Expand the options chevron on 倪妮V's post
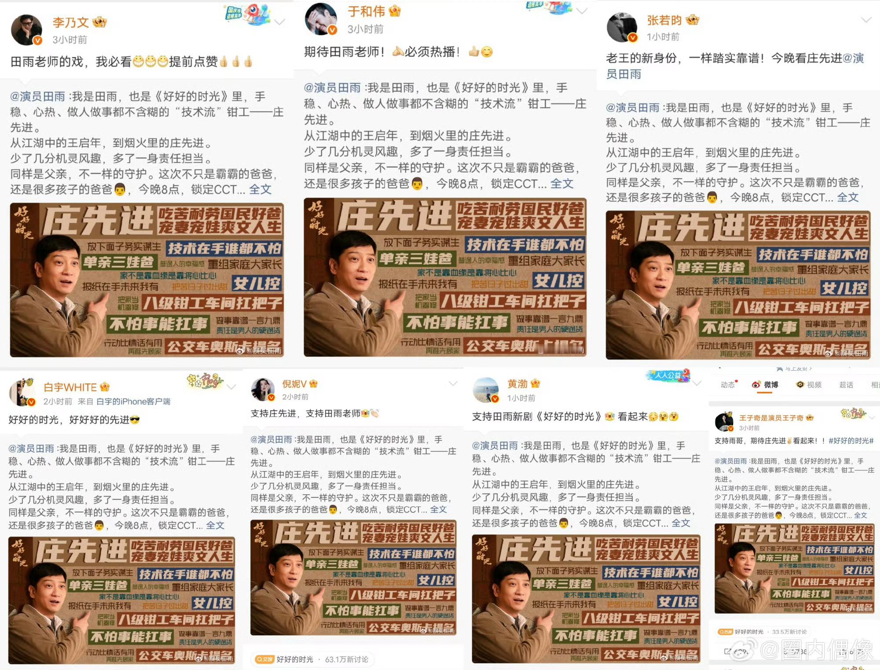This screenshot has height=670, width=880. pos(453,384)
